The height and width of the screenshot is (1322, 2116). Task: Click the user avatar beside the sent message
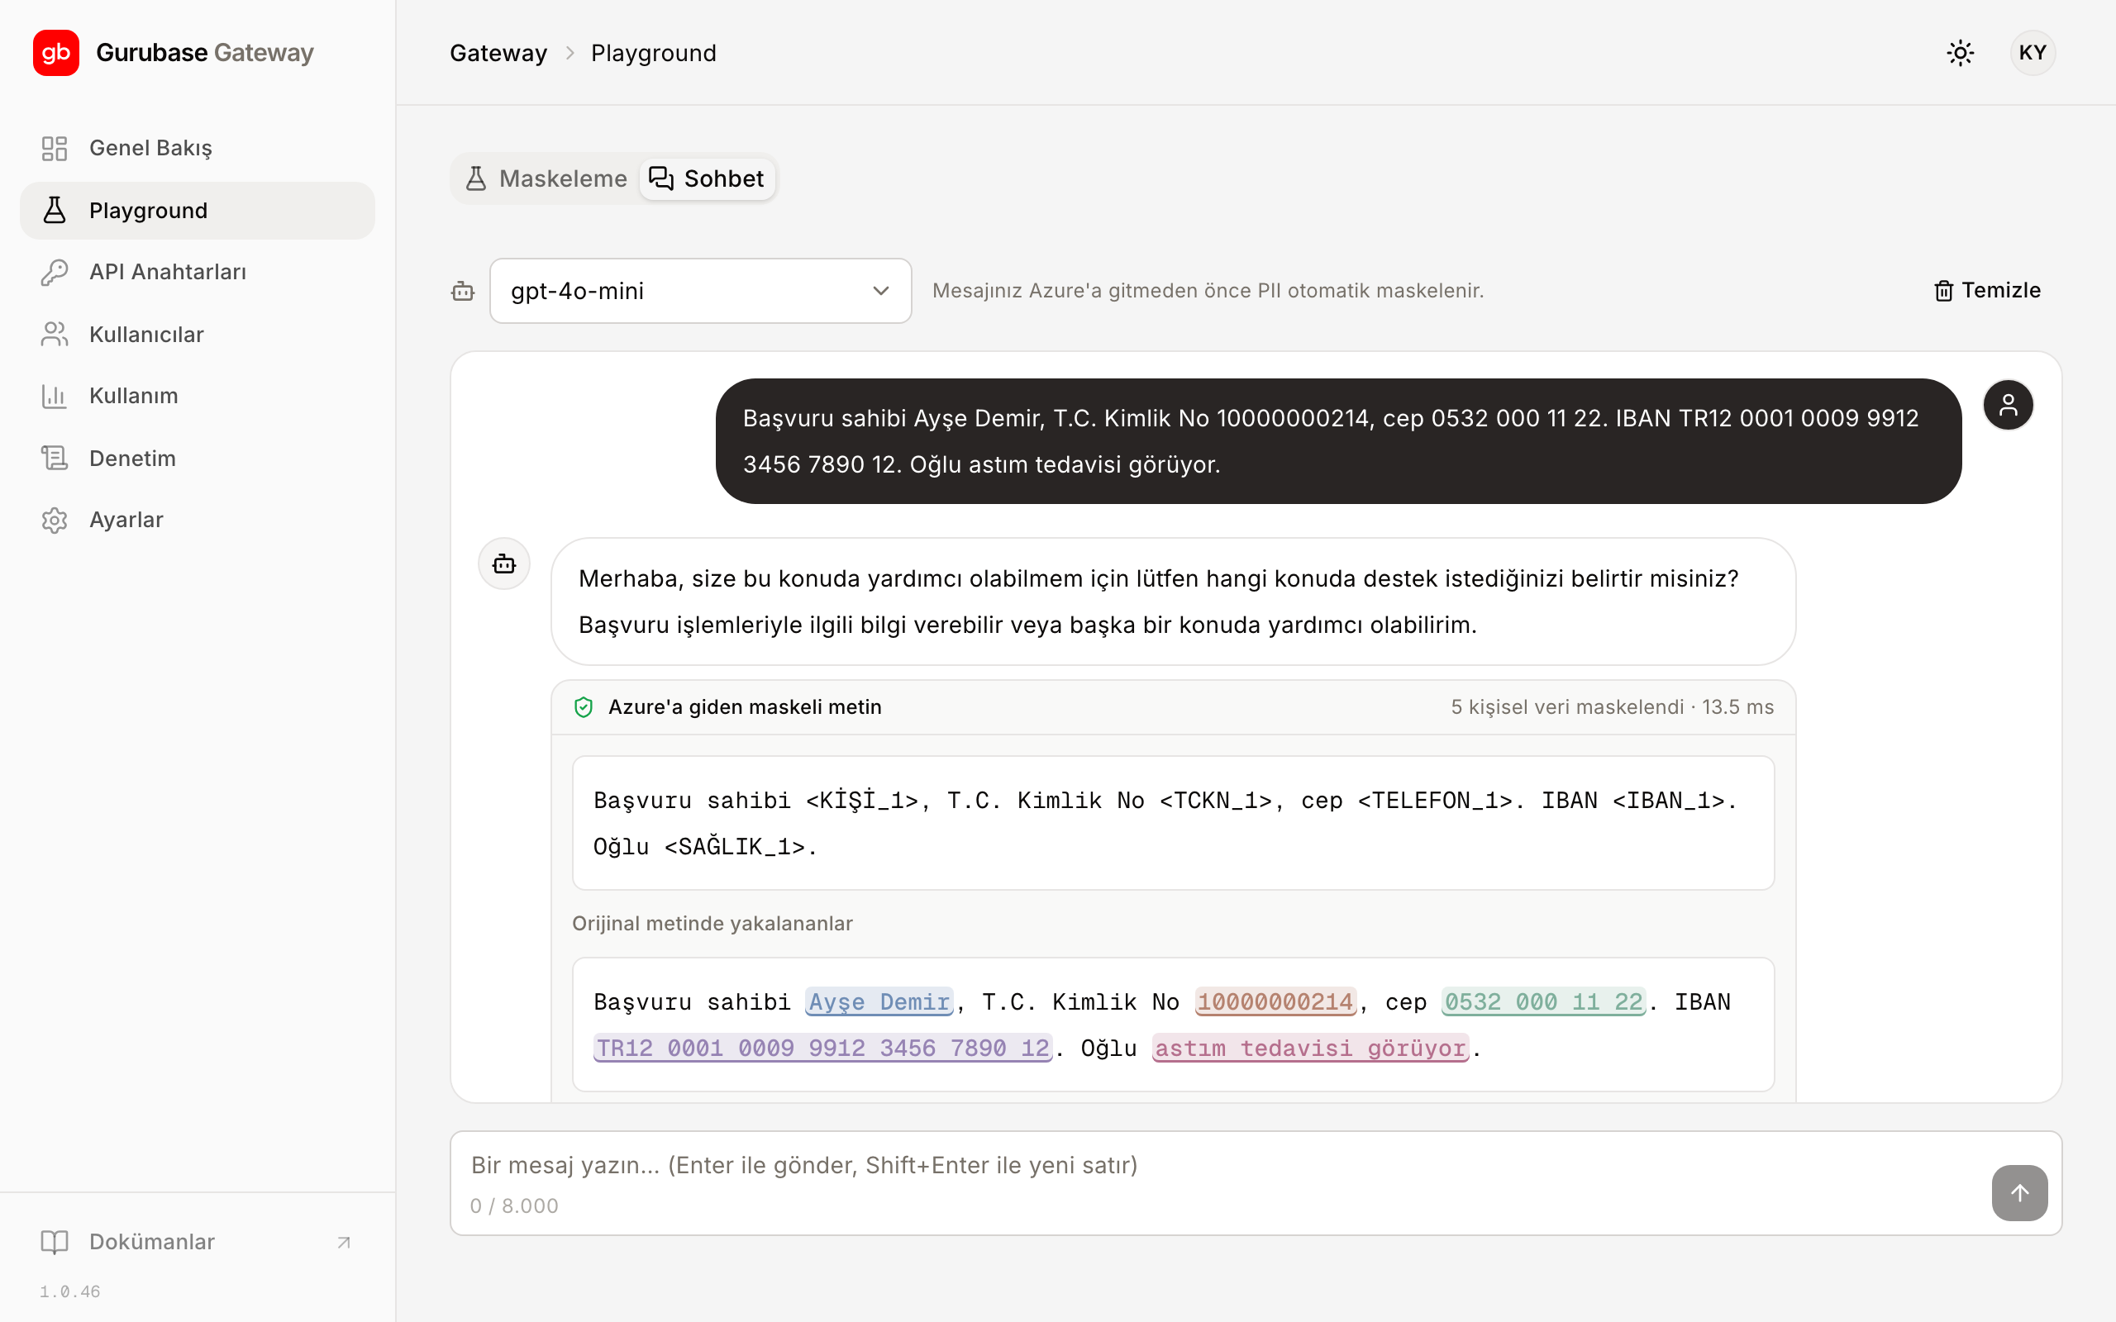coord(2009,405)
